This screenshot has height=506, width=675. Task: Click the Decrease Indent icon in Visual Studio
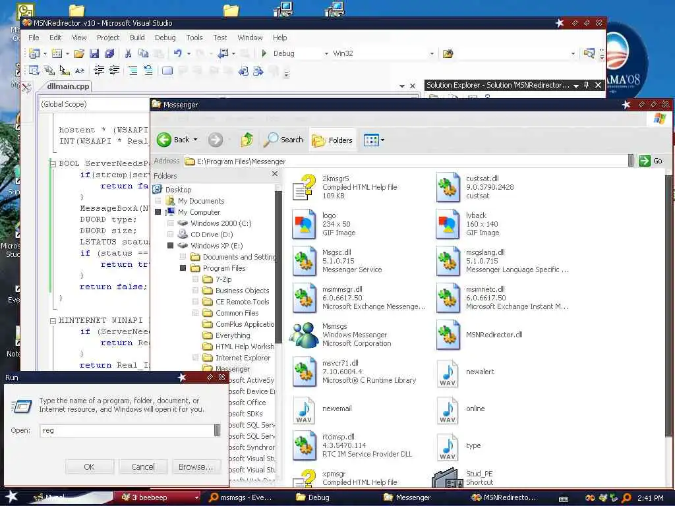(99, 70)
